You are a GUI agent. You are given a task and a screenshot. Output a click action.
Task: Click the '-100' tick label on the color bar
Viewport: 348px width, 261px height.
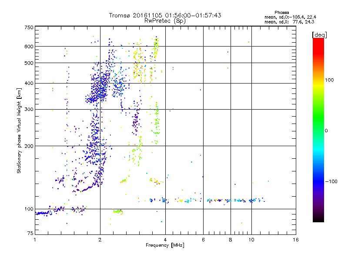pyautogui.click(x=331, y=181)
